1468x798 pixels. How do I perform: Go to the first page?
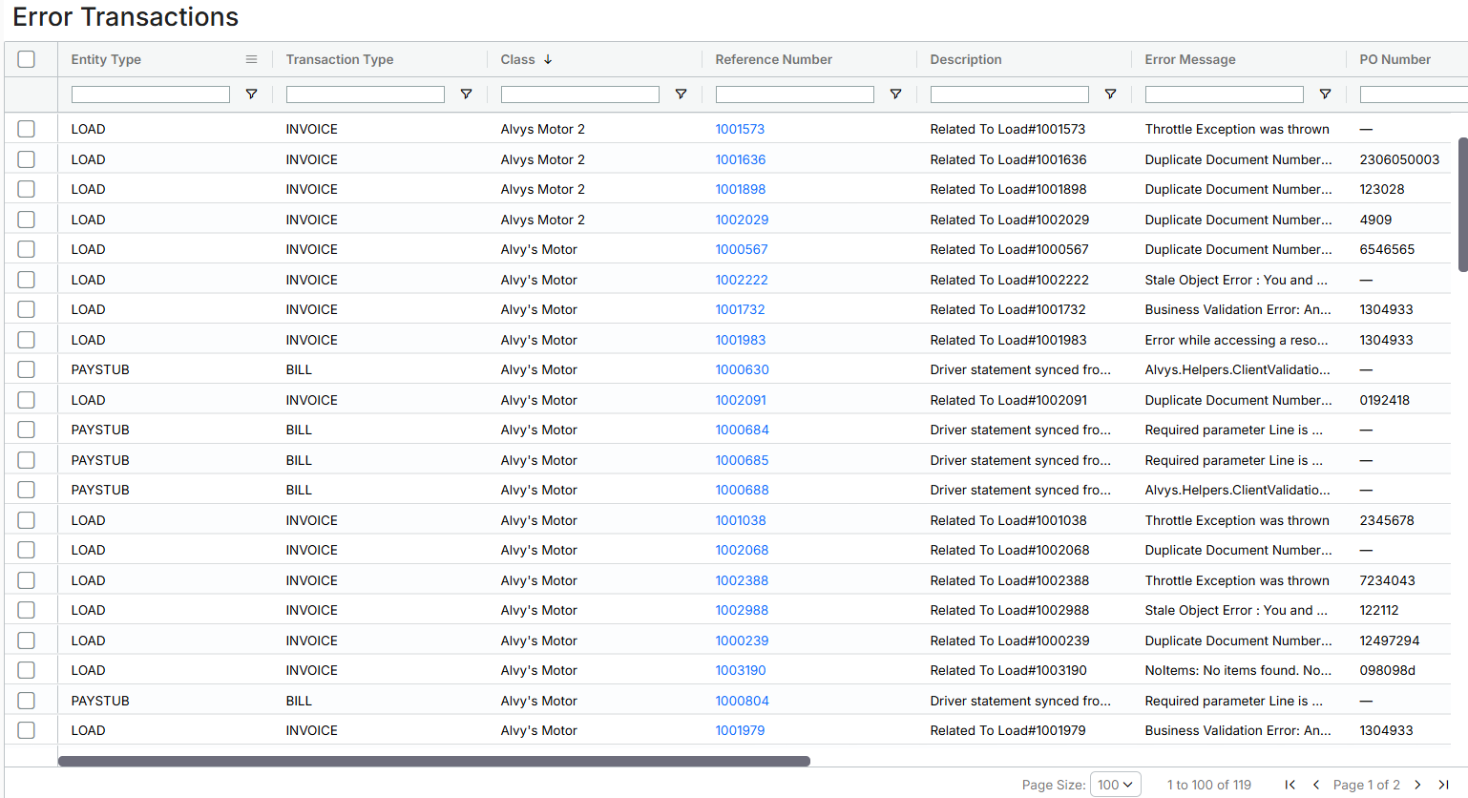(1290, 785)
